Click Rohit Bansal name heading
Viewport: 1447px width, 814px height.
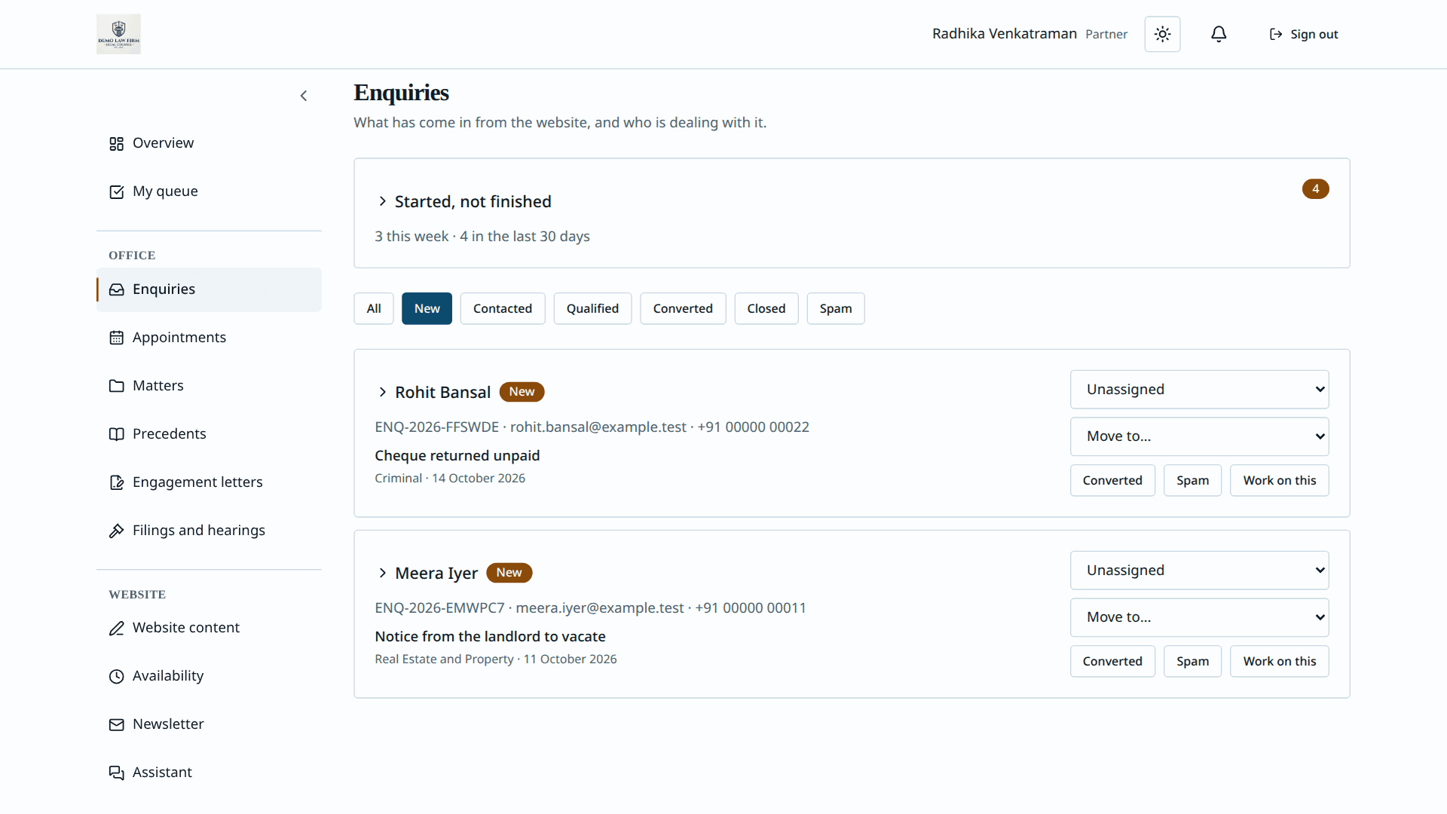(442, 392)
